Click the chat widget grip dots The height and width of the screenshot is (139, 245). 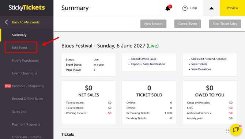coord(227,131)
